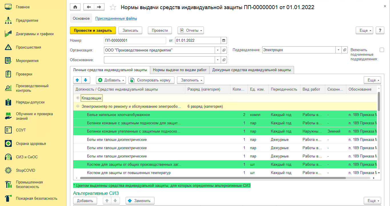This screenshot has width=390, height=206.
Task: Click the table vertical scrollbar thumb
Action: [x=379, y=101]
